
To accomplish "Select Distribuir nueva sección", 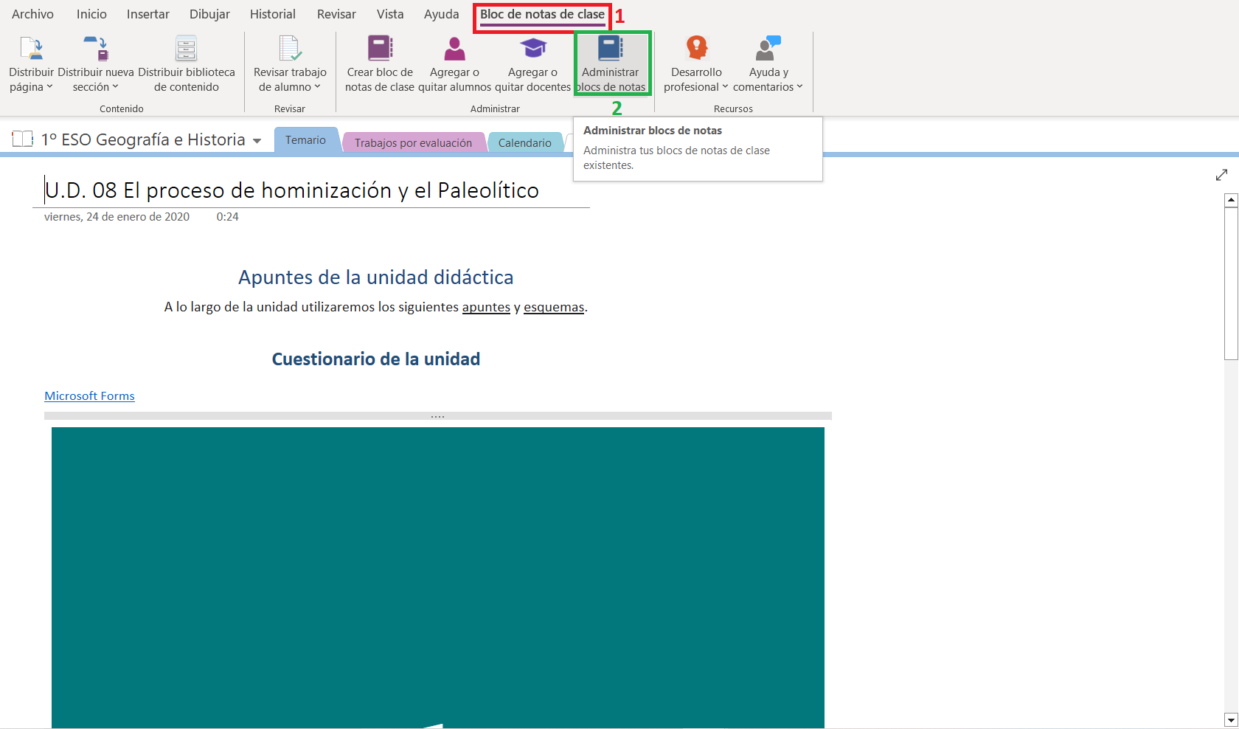I will click(x=94, y=63).
